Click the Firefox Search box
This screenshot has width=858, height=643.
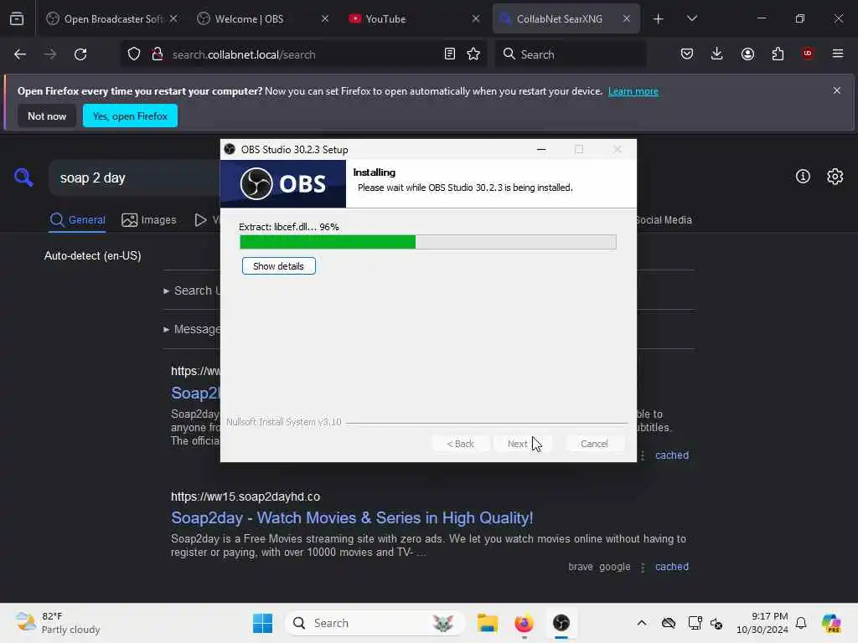570,54
